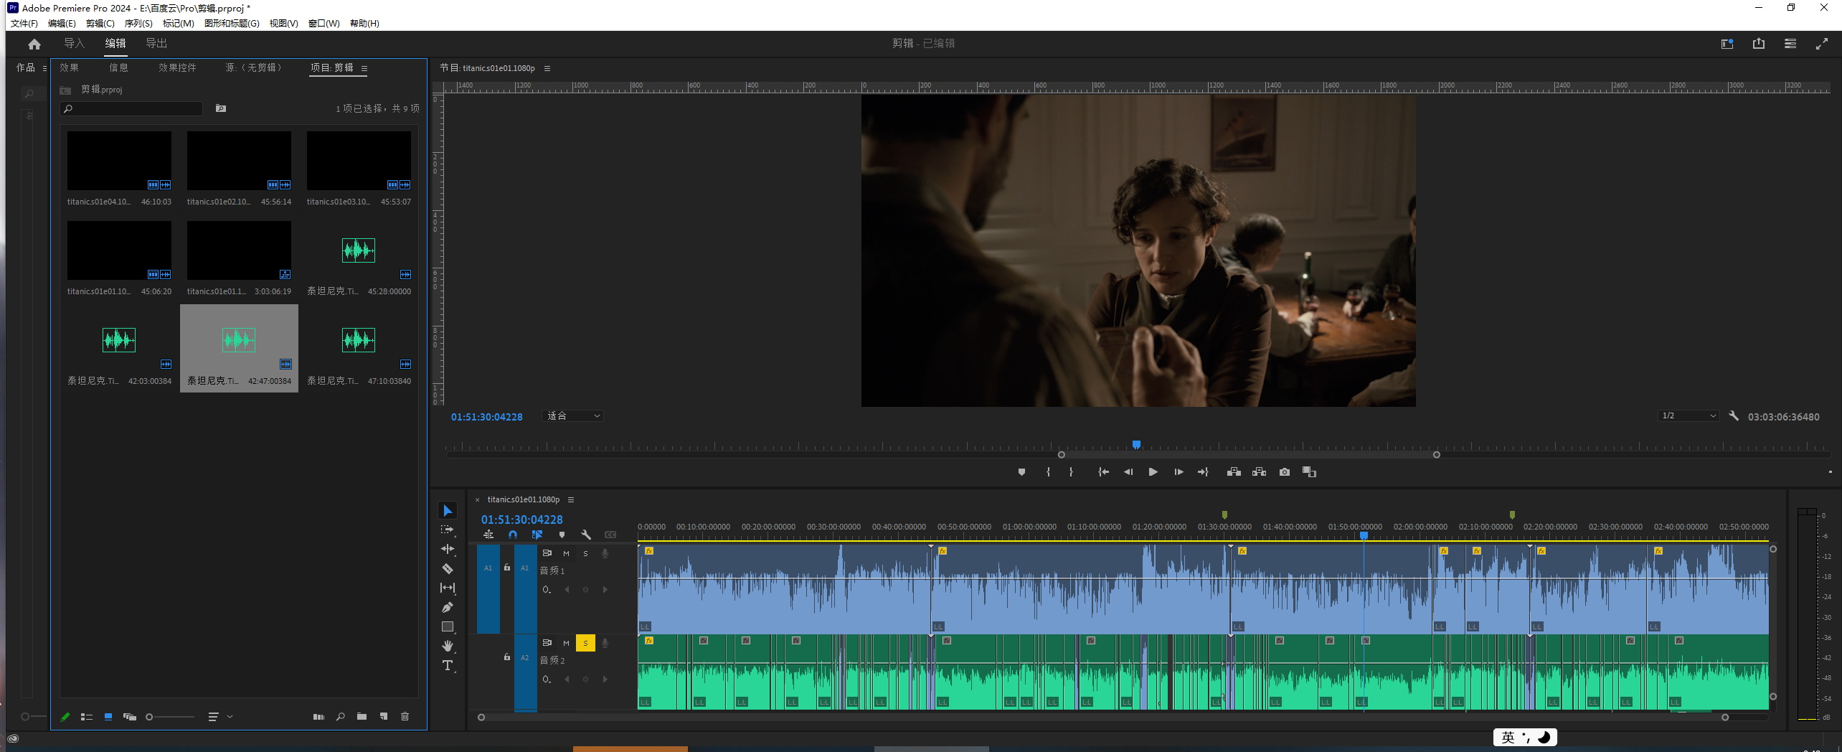This screenshot has height=752, width=1842.
Task: Choose the Ripple Edit tool
Action: [x=448, y=549]
